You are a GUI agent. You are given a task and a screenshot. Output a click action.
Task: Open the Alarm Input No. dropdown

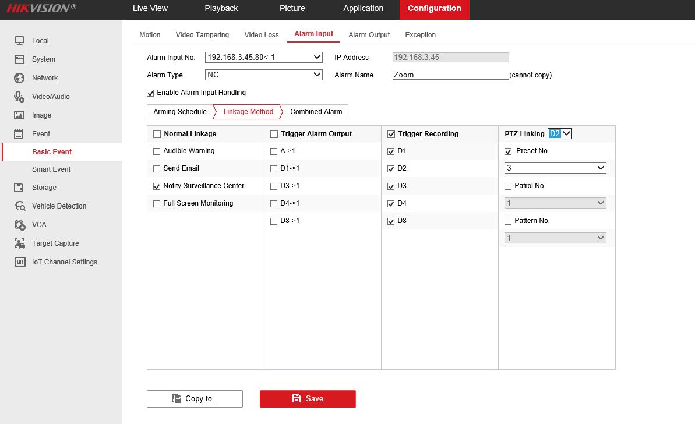[264, 57]
